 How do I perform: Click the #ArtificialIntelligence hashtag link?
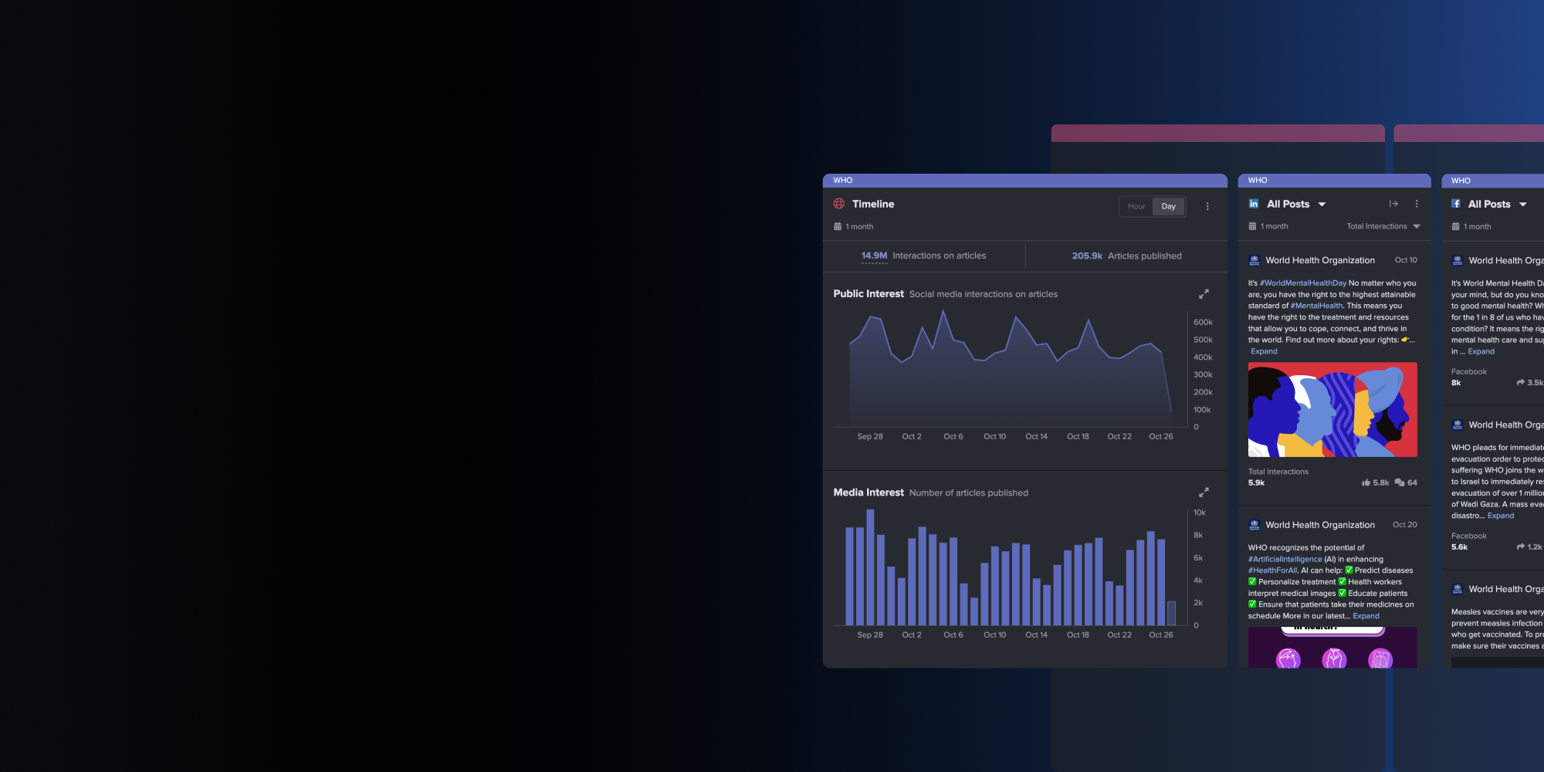click(x=1285, y=559)
